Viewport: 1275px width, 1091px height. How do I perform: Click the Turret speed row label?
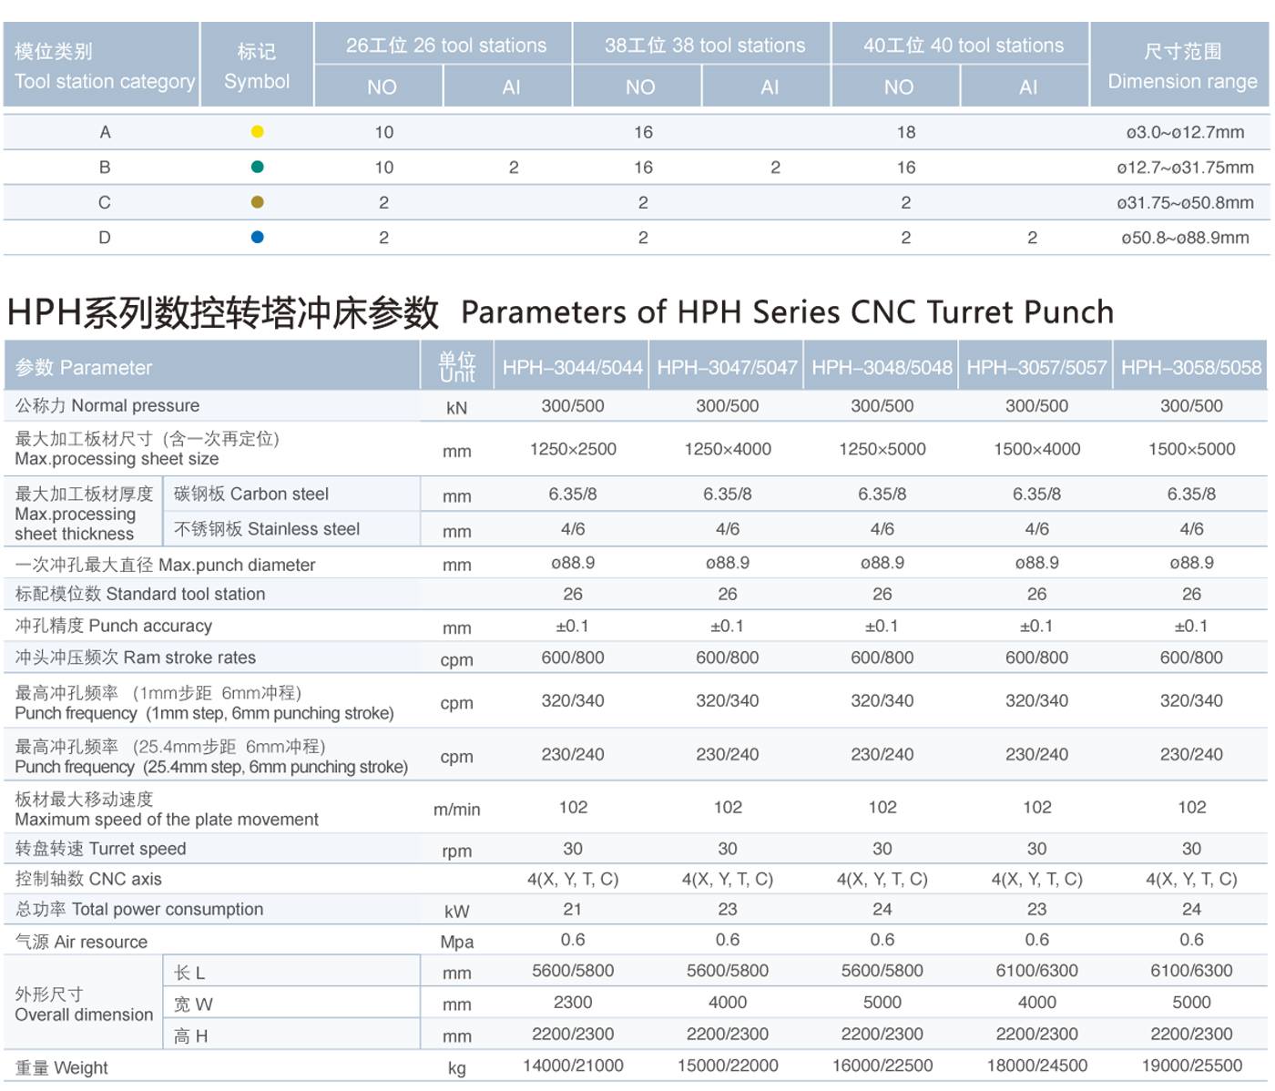click(x=101, y=849)
